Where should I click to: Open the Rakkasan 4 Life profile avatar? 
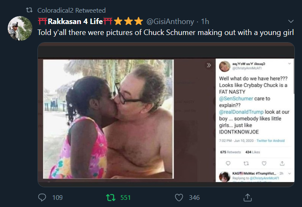[x=19, y=28]
